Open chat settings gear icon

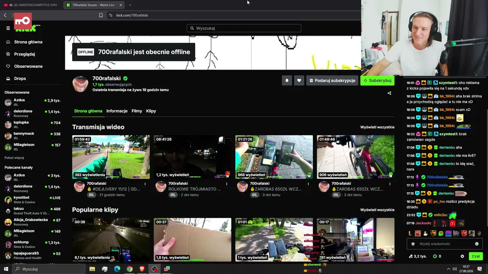pos(462,256)
